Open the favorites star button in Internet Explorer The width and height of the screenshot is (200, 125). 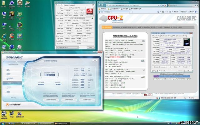pos(102,9)
